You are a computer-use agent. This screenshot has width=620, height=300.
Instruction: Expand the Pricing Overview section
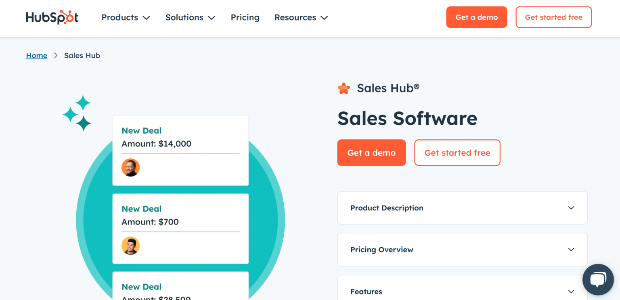coord(462,250)
